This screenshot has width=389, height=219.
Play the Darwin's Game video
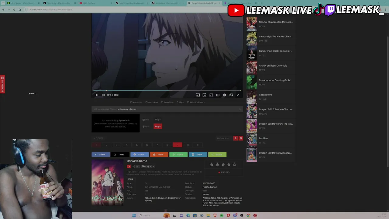tap(97, 95)
